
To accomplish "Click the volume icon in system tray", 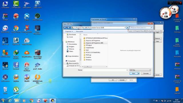I will 170,101.
